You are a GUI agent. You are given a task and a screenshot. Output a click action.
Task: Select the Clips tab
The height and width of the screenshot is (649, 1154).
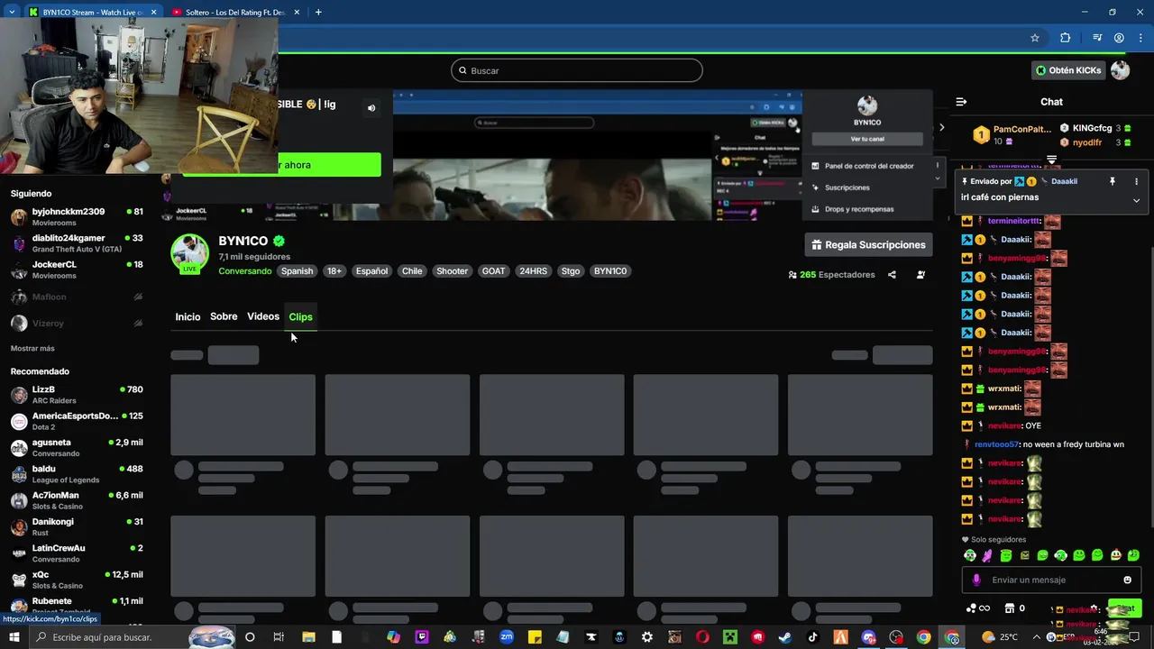pos(300,316)
